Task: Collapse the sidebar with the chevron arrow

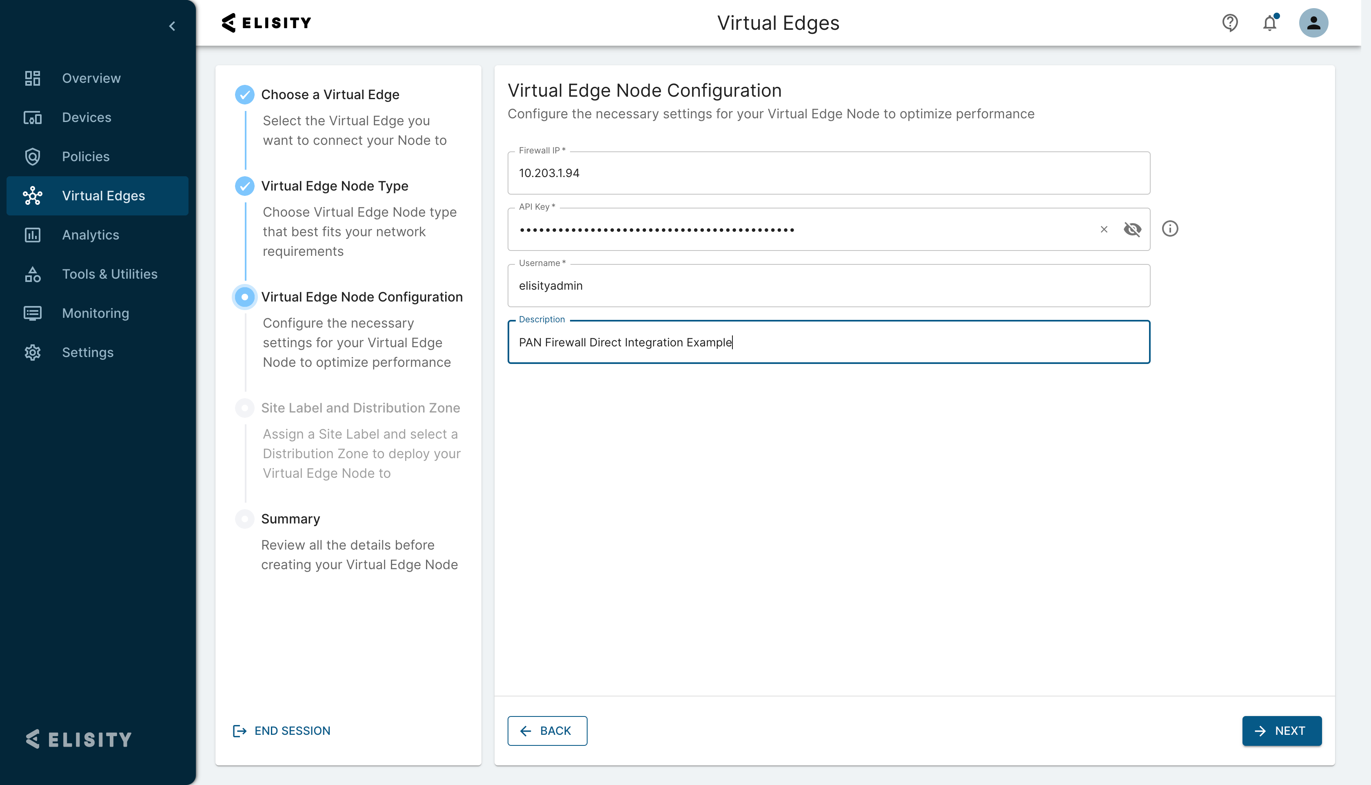Action: pyautogui.click(x=172, y=26)
